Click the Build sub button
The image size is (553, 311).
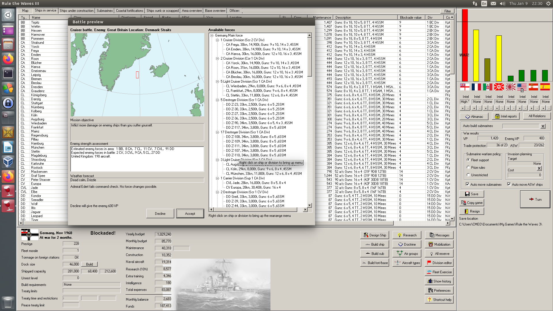pos(374,254)
